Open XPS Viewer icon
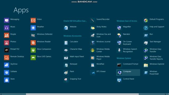 pyautogui.click(x=93, y=73)
